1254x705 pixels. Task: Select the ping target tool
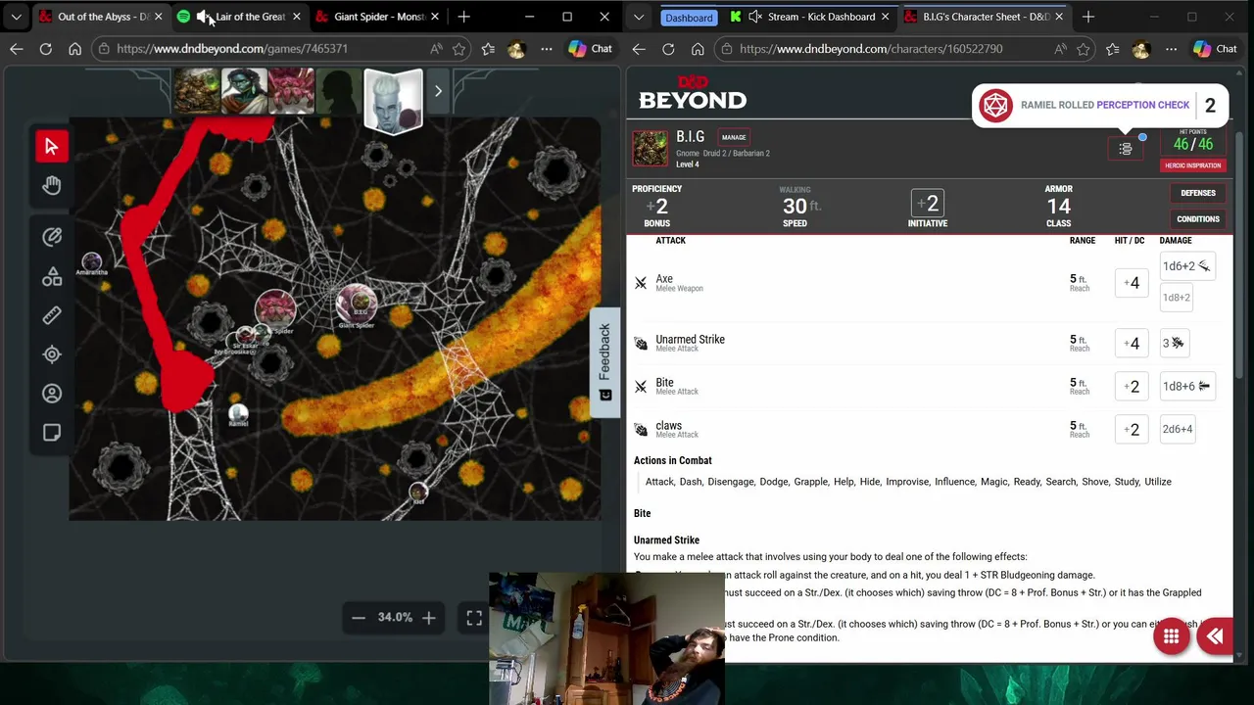click(x=52, y=354)
